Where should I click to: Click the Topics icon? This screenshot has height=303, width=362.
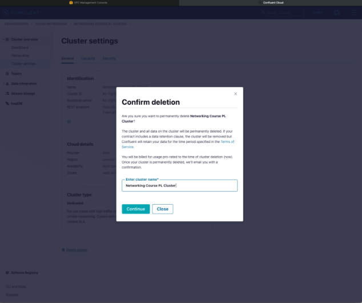7,74
